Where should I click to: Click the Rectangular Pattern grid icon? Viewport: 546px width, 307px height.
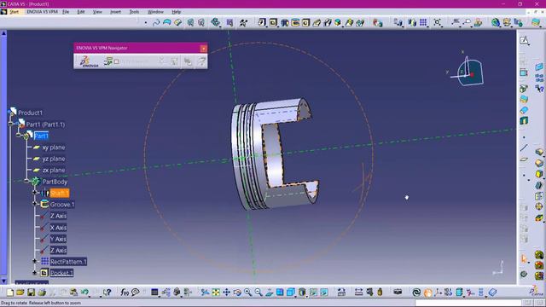423,23
